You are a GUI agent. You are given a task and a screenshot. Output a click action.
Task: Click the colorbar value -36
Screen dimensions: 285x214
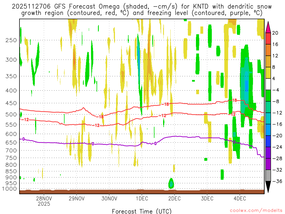click(x=277, y=181)
